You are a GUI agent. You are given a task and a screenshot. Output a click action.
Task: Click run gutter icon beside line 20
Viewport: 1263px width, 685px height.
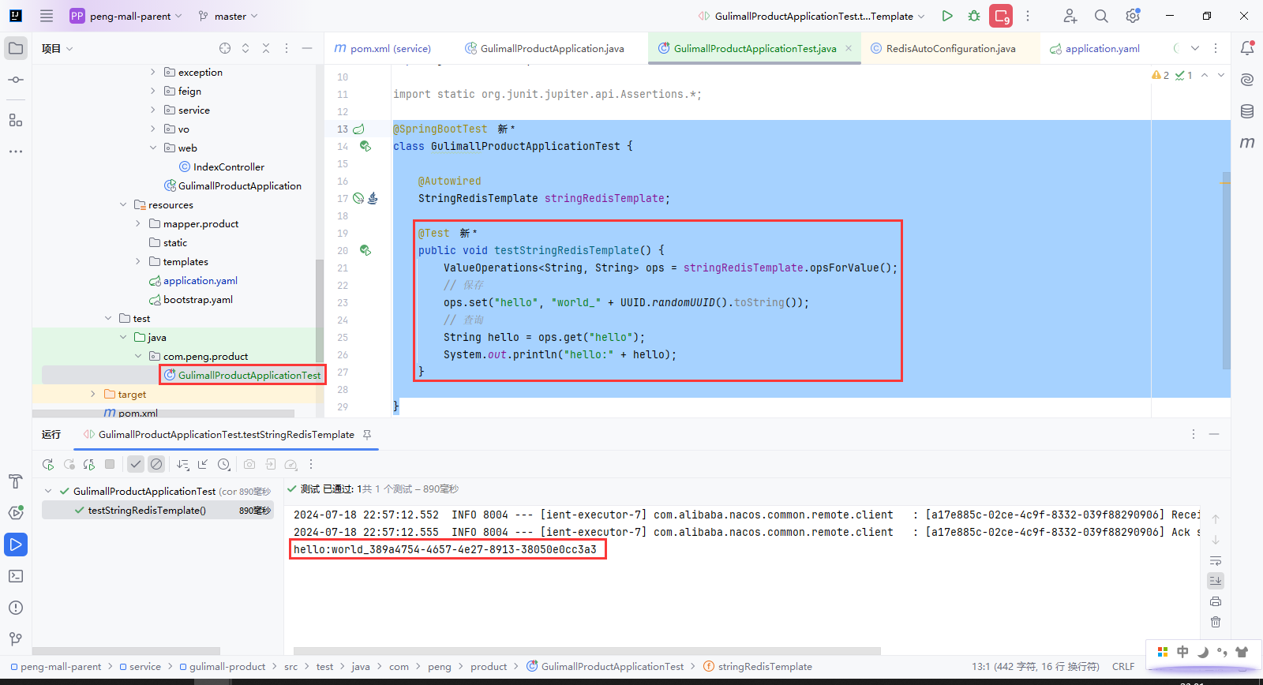365,250
